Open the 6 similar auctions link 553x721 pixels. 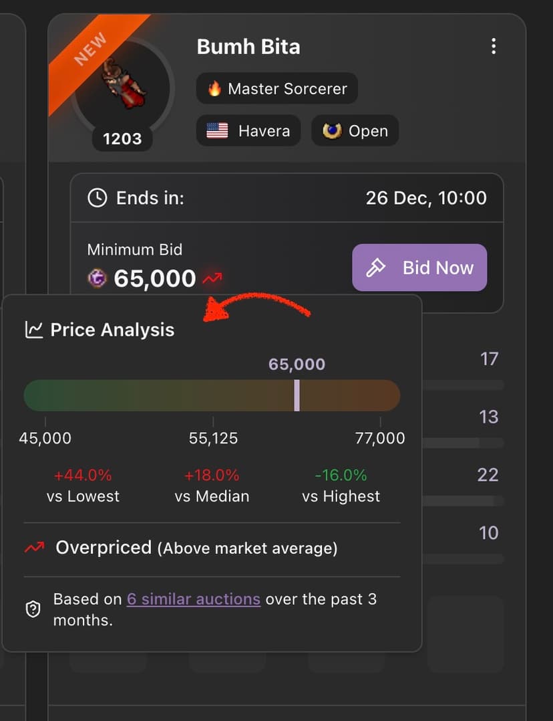193,599
